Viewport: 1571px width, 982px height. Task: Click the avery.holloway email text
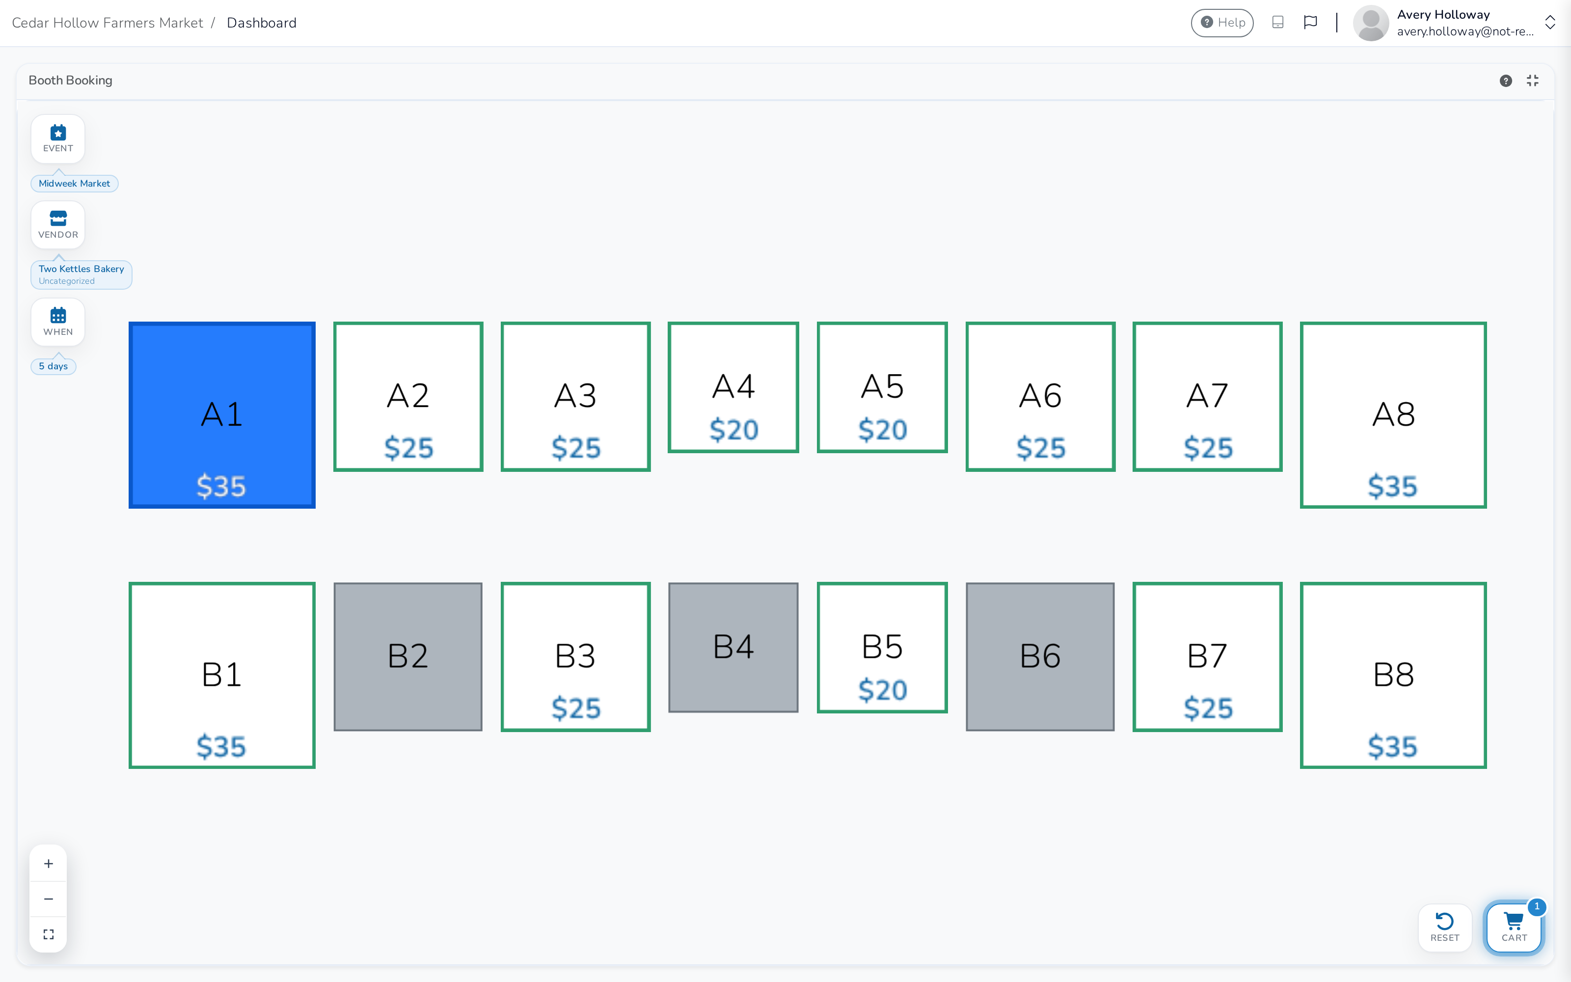pos(1465,31)
